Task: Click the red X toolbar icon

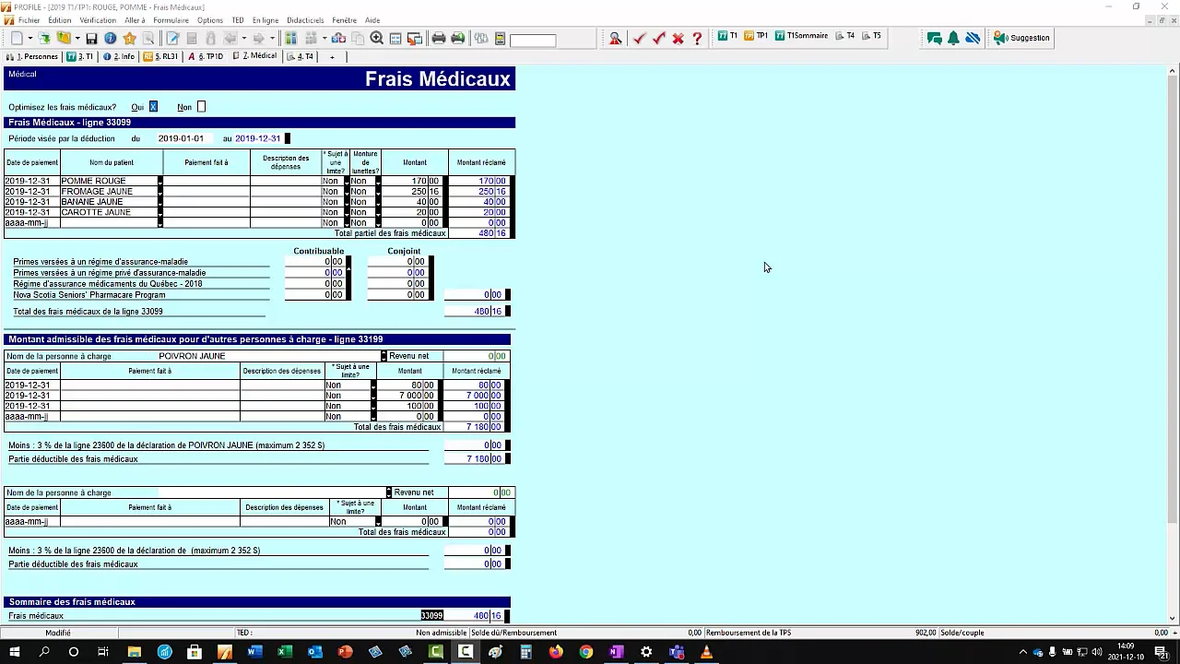Action: [678, 38]
